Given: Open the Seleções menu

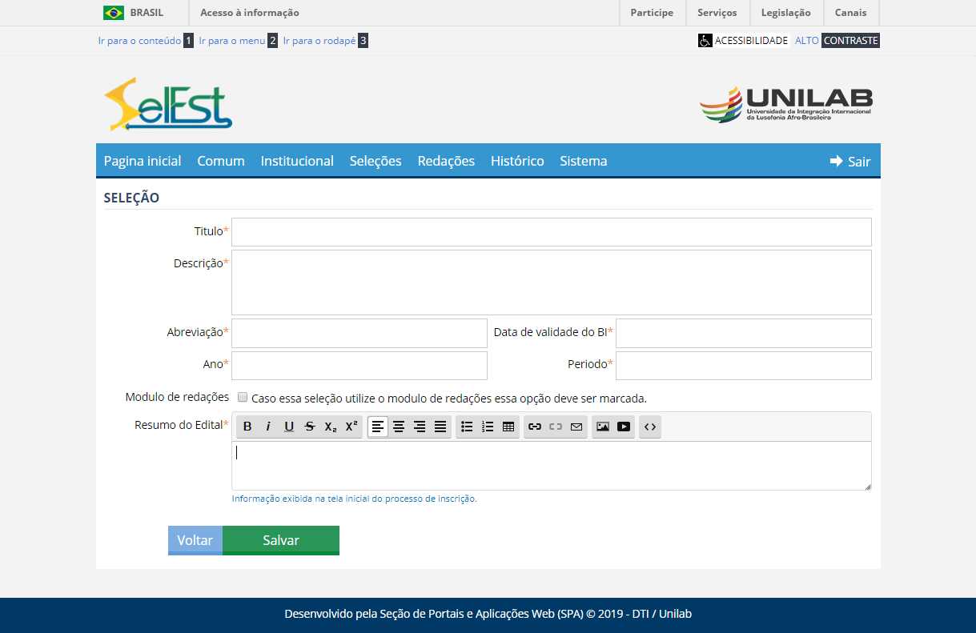Looking at the screenshot, I should click(x=376, y=161).
